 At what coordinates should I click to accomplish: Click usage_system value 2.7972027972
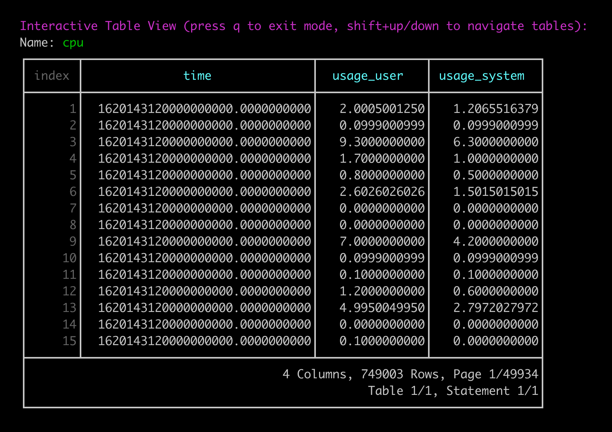pyautogui.click(x=496, y=308)
